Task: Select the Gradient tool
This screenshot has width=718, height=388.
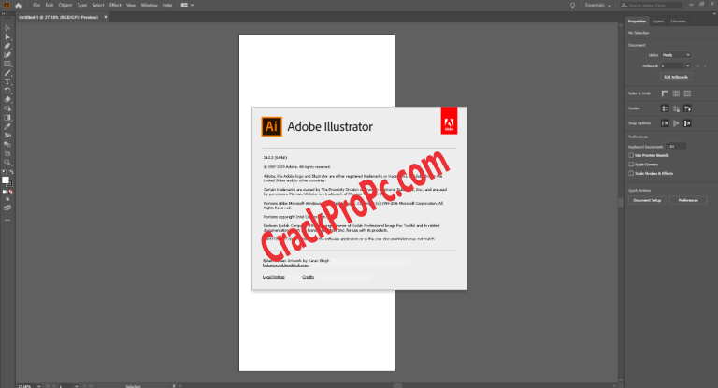Action: point(7,118)
